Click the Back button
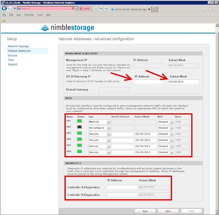 tap(145, 211)
